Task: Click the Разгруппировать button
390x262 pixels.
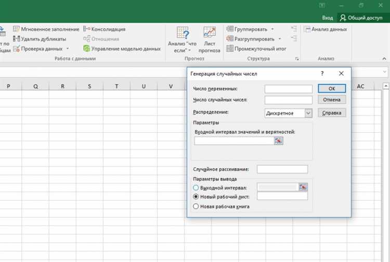Action: (x=250, y=39)
